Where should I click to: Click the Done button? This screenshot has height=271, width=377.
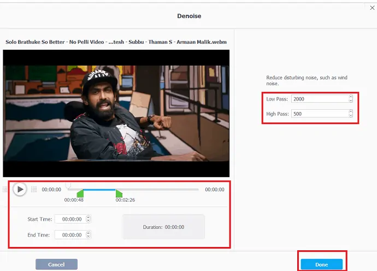tap(321, 264)
